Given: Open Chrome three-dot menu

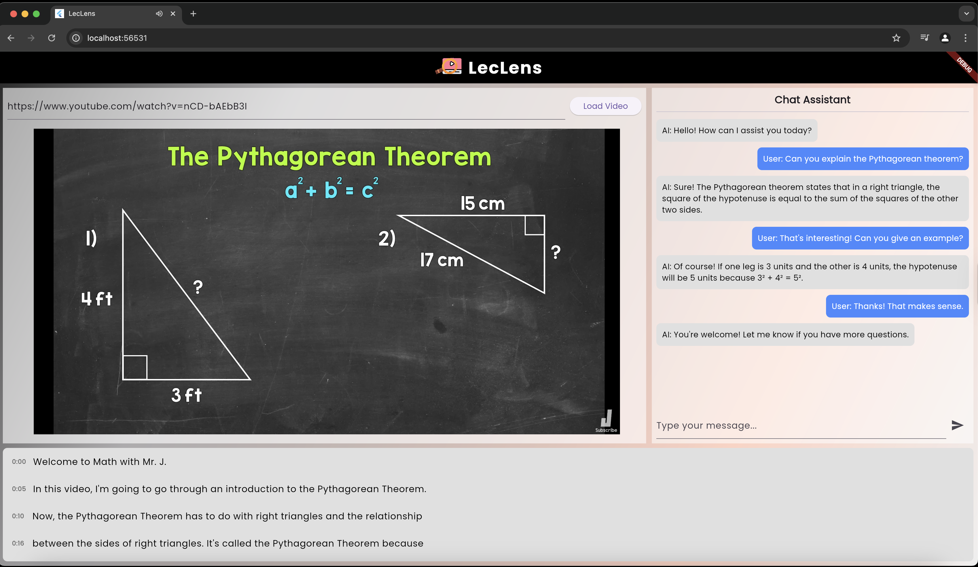Looking at the screenshot, I should click(x=965, y=38).
